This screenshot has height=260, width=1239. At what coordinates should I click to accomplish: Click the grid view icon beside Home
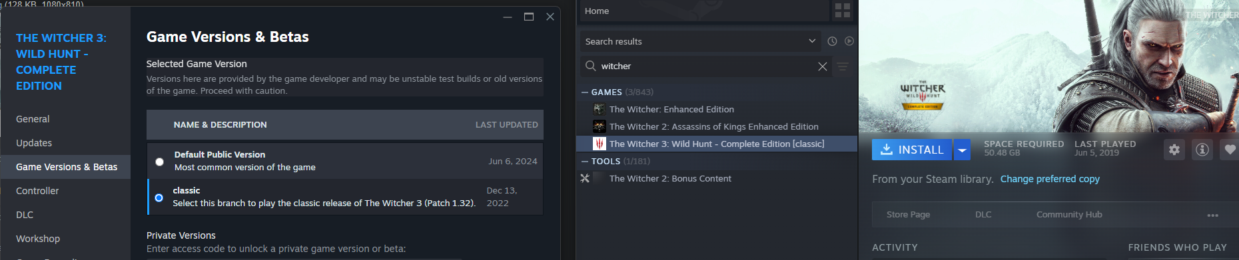(842, 11)
